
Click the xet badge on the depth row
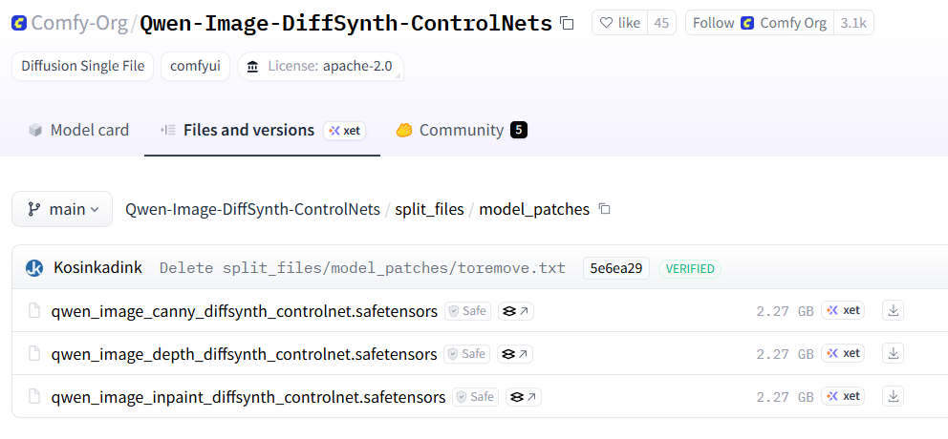tap(843, 353)
